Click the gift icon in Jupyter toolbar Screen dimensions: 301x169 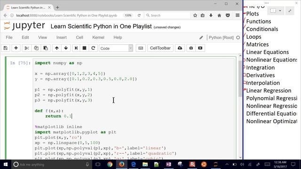pyautogui.click(x=191, y=48)
